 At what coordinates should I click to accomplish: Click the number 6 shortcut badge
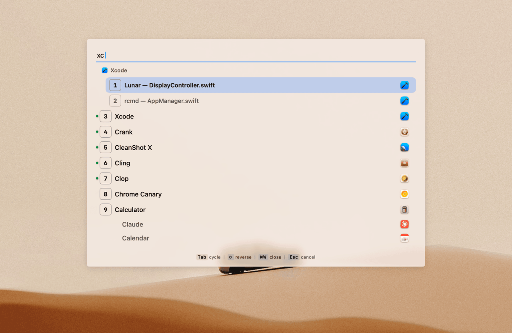click(x=106, y=163)
